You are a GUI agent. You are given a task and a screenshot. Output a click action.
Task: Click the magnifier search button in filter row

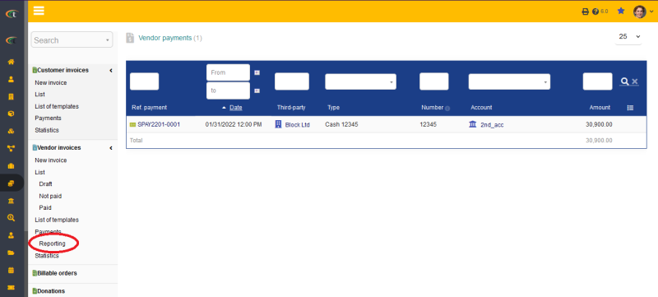click(x=624, y=81)
